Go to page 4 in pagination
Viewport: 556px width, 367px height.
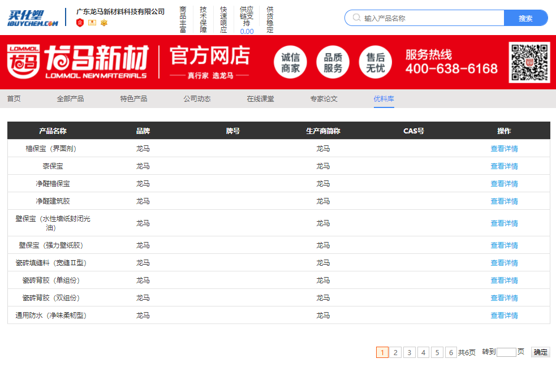pyautogui.click(x=423, y=352)
